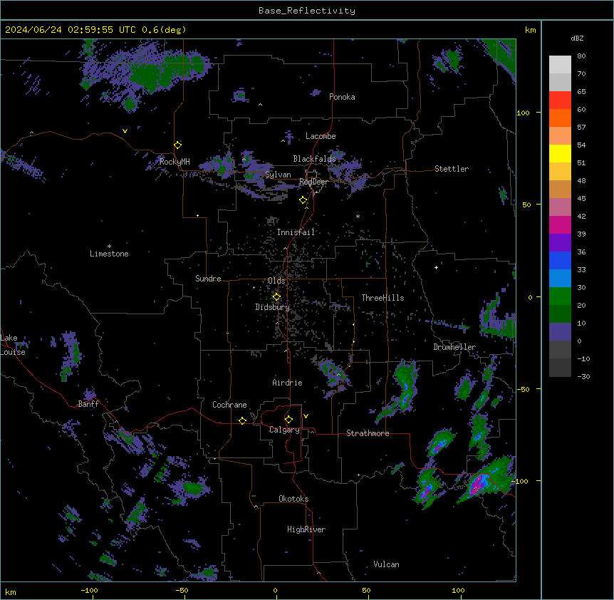This screenshot has height=600, width=614.
Task: Click the yellow V marker east of Calgary
Action: pyautogui.click(x=306, y=416)
